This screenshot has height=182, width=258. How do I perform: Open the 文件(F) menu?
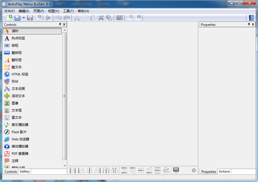[9, 11]
